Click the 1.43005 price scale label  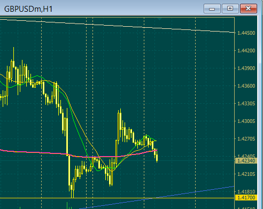click(246, 121)
